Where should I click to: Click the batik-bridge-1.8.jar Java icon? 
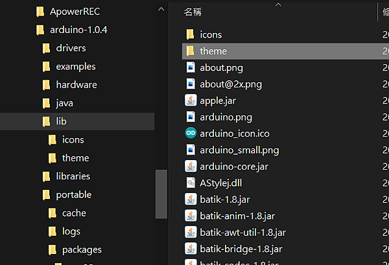[x=191, y=249]
